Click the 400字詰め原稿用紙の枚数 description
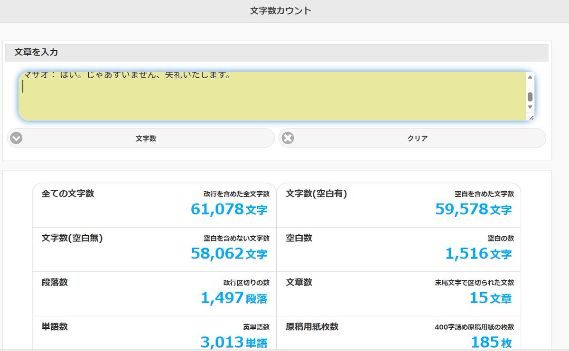 click(x=475, y=327)
